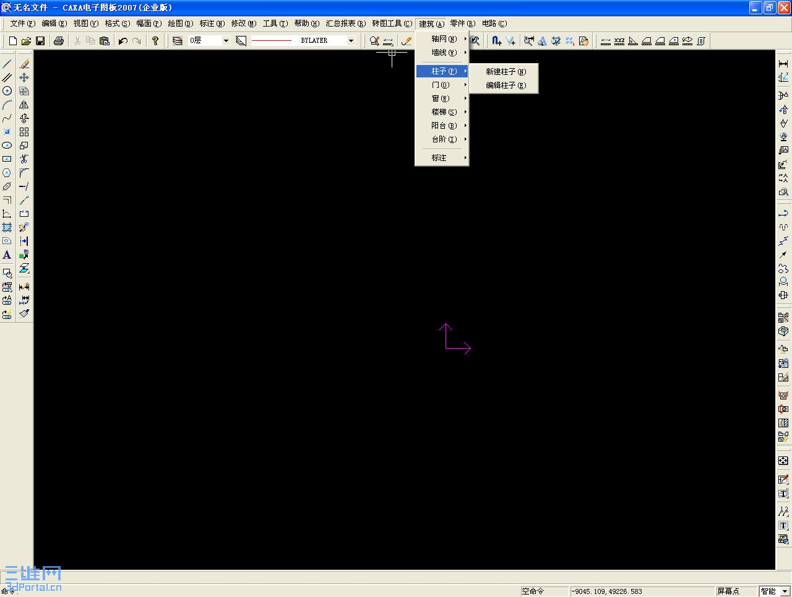Select the Array tool
Screen dimensions: 792x597
pyautogui.click(x=24, y=132)
